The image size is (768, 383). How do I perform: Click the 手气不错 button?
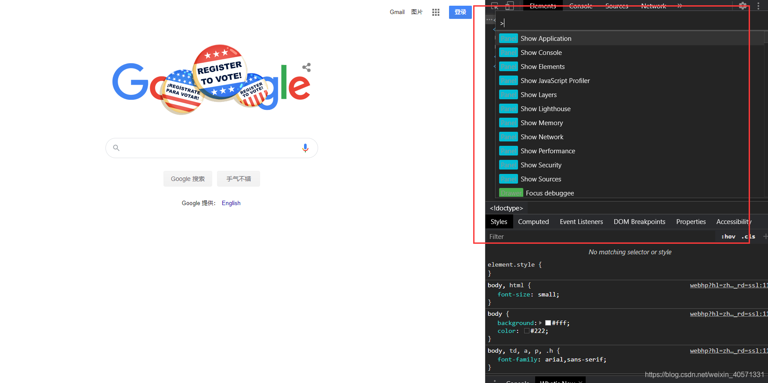point(239,179)
